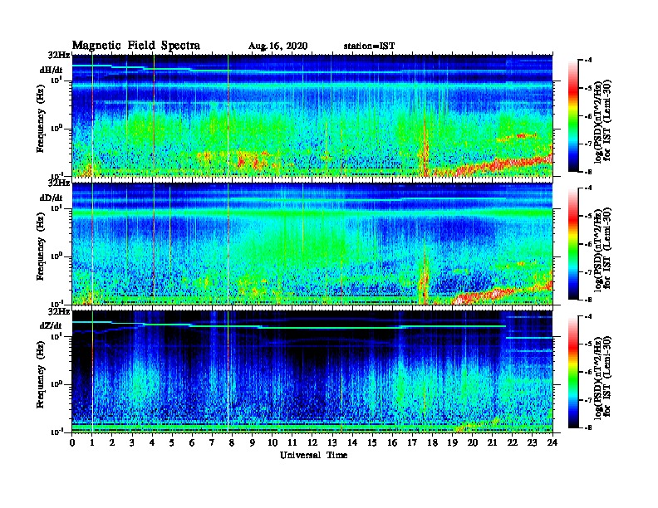Click the dD/dt spectrogram plot area
Screen dimensions: 658x508
pos(312,243)
